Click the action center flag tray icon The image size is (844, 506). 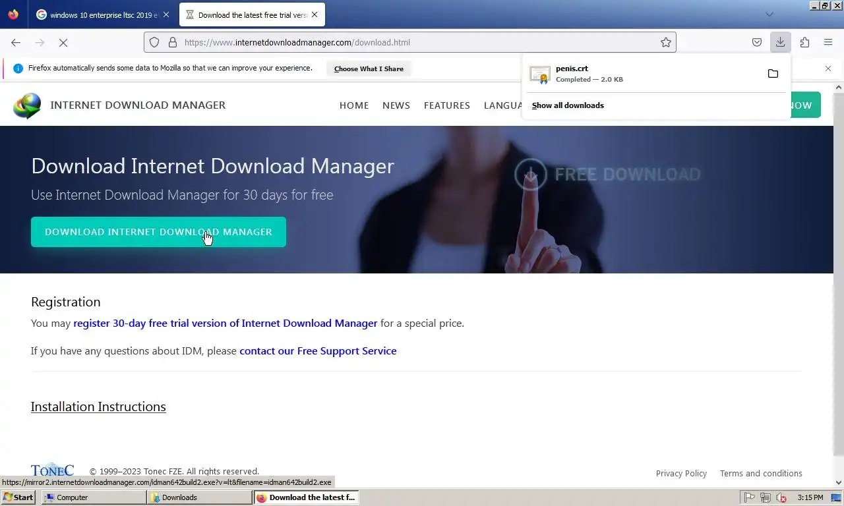(750, 497)
